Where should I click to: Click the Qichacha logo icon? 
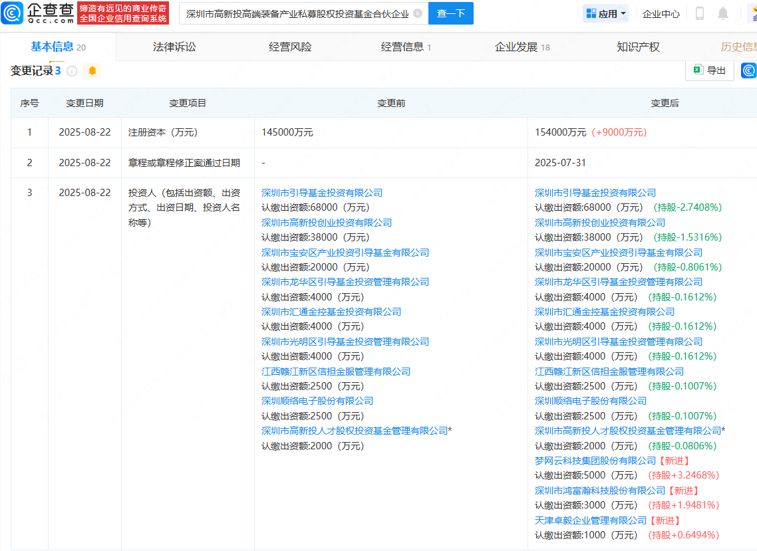pos(13,13)
